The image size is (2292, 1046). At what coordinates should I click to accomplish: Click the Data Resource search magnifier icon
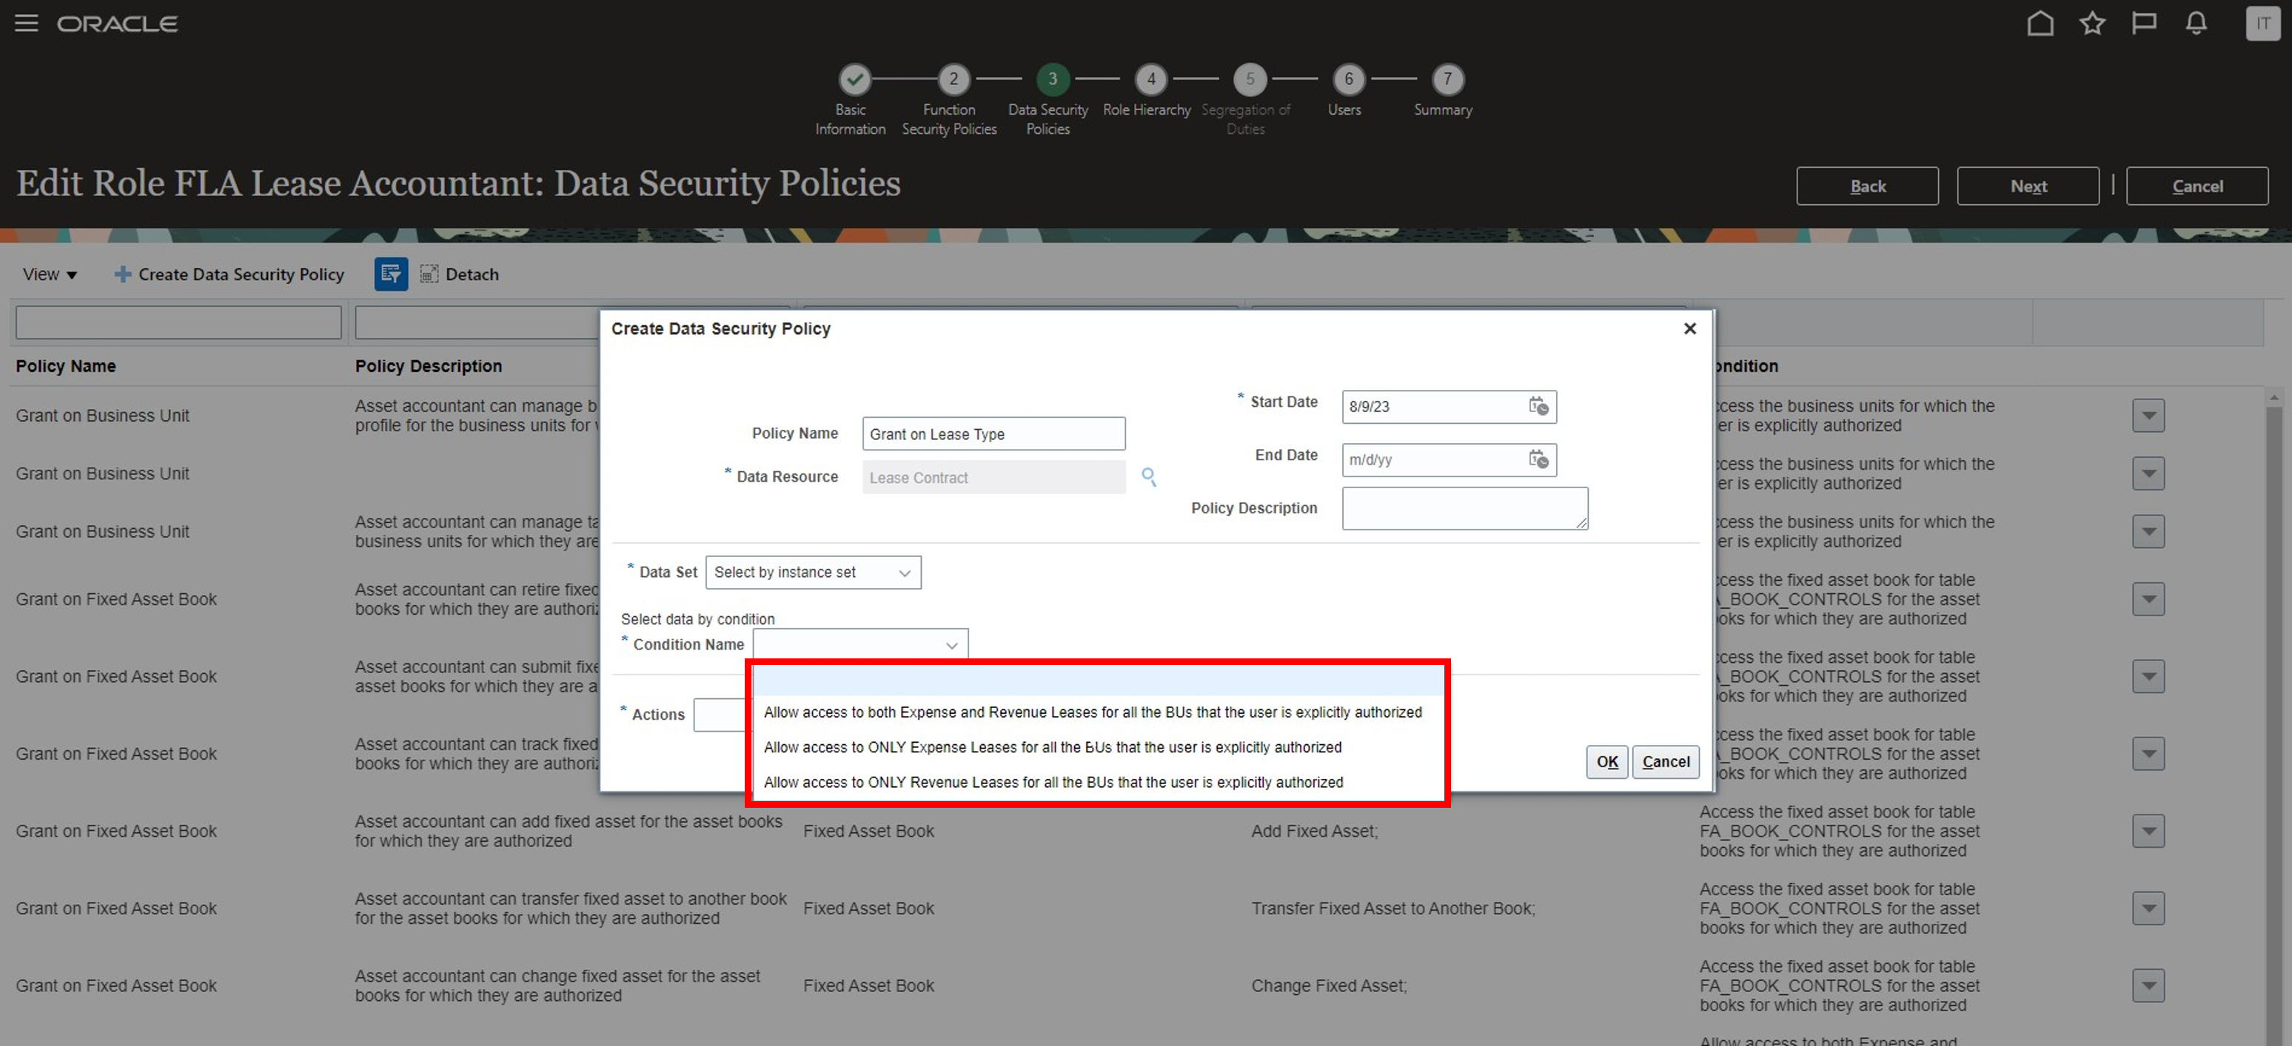point(1149,477)
